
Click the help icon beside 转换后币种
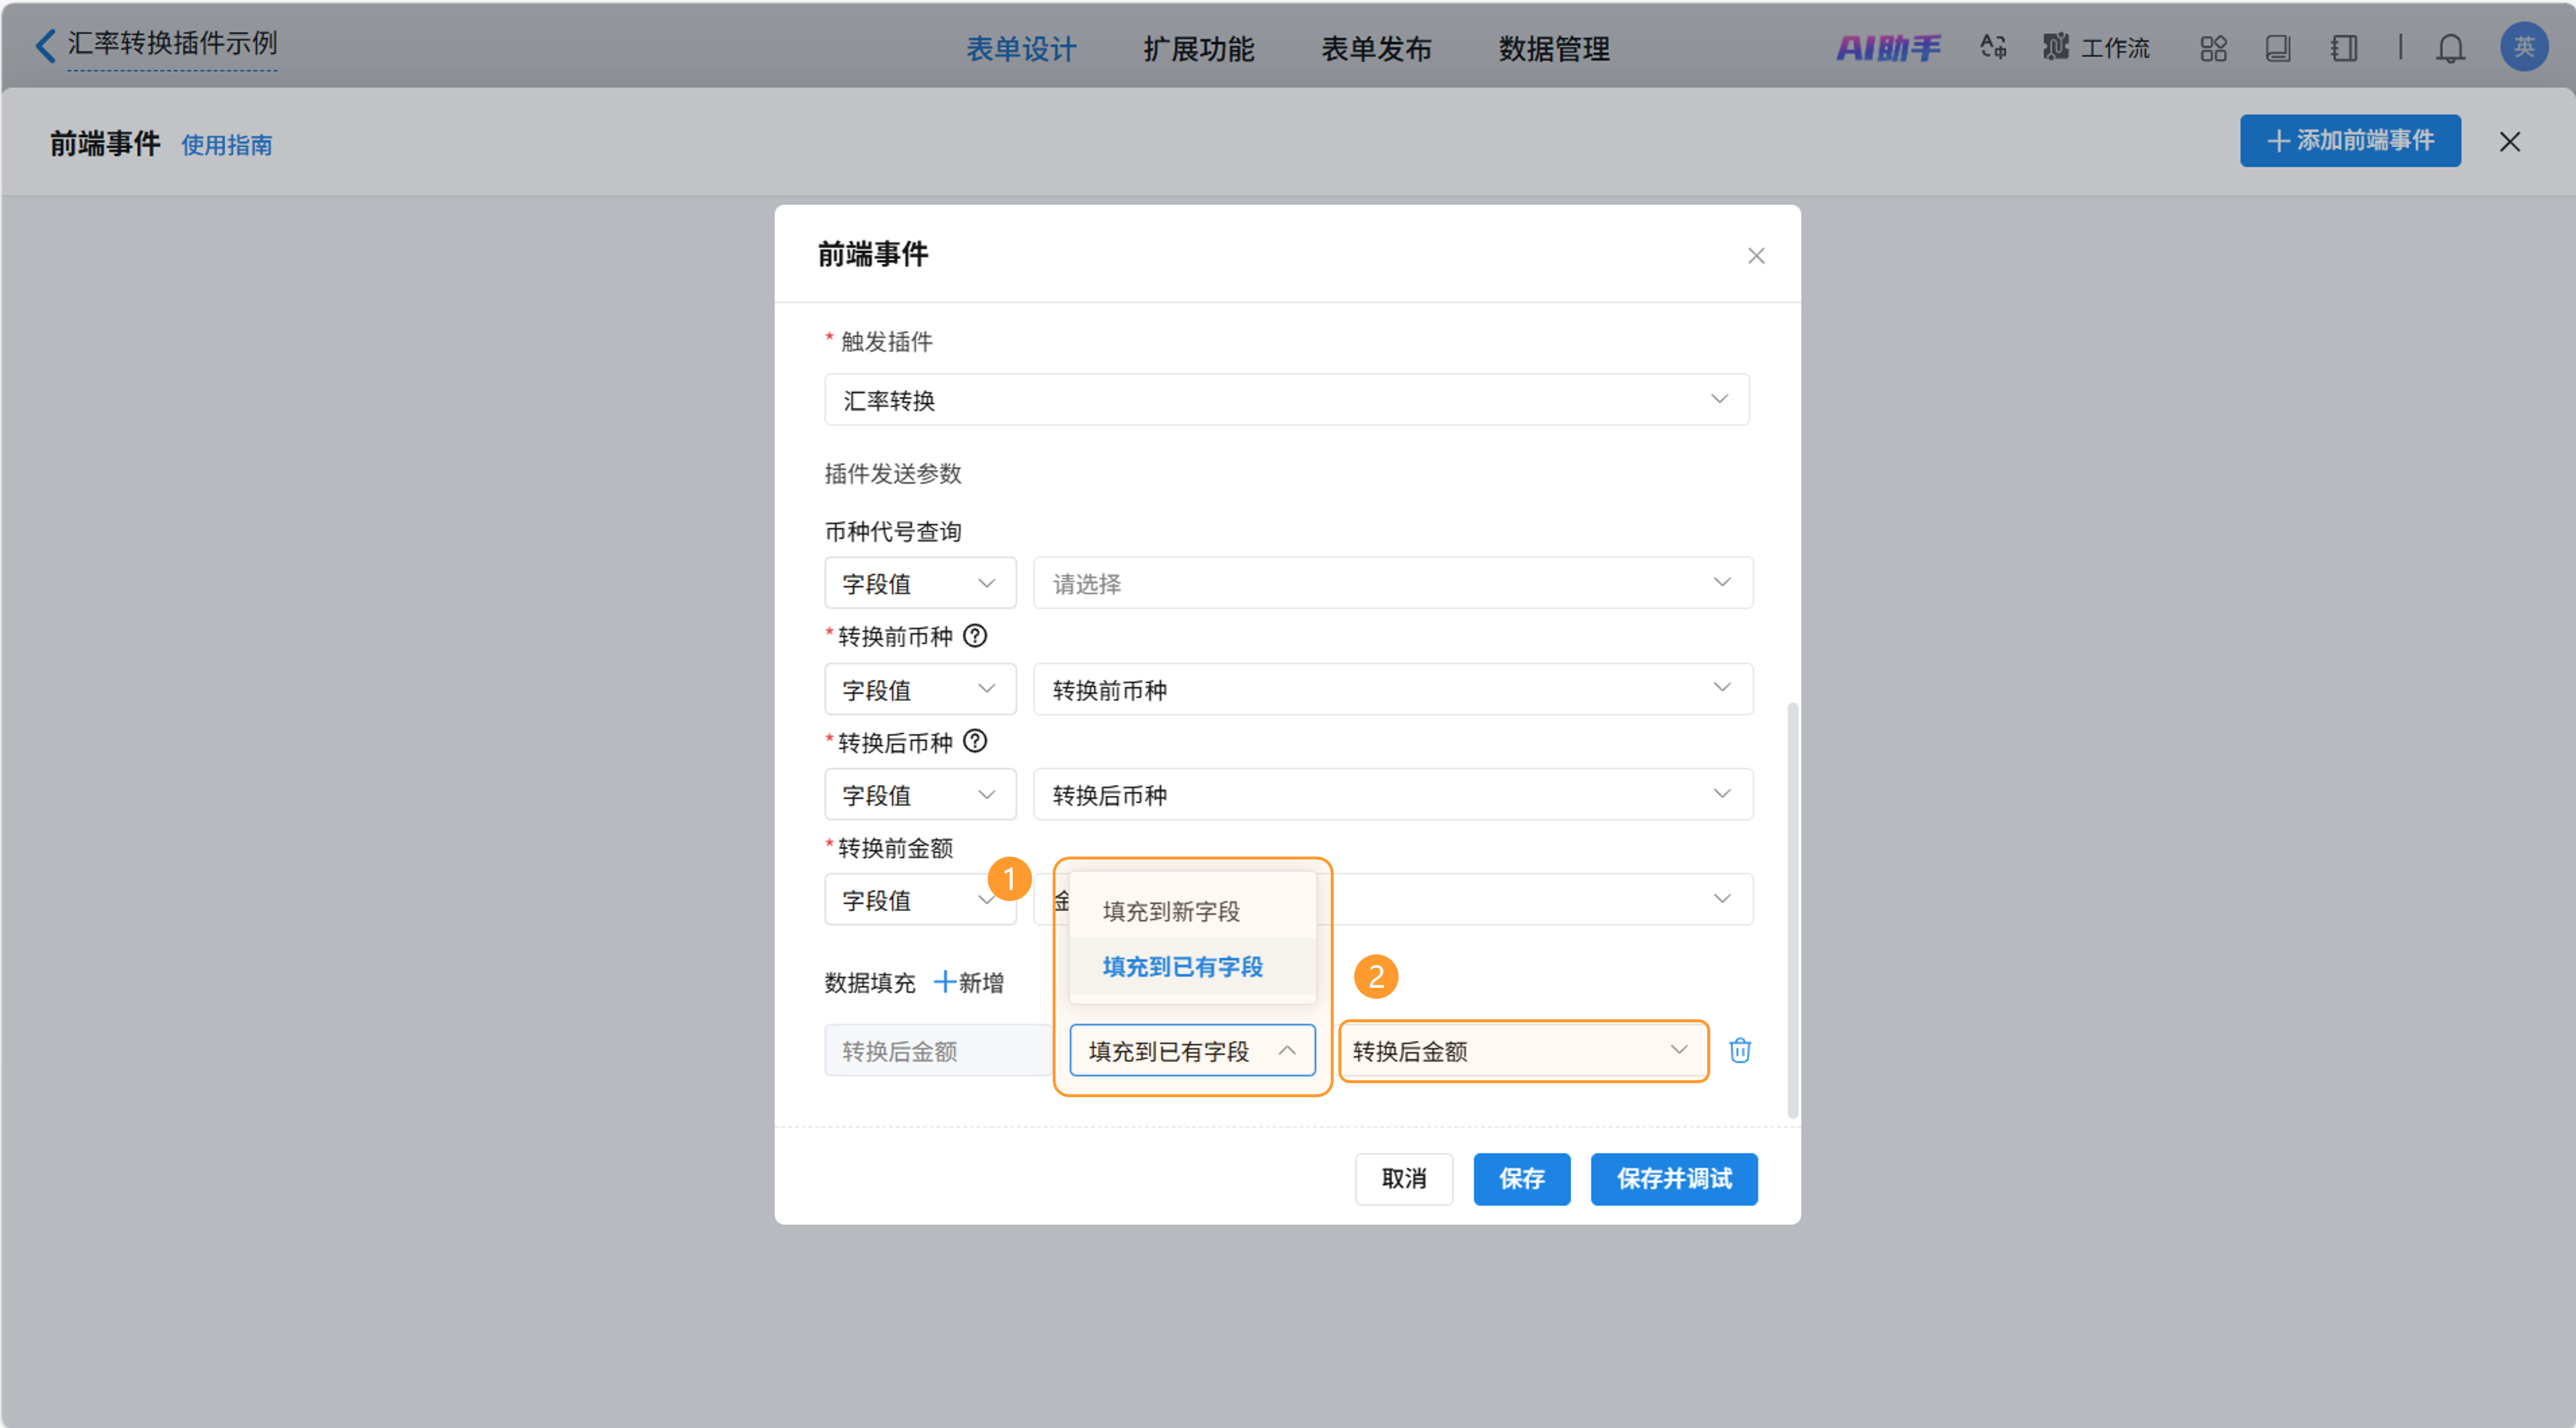coord(975,741)
